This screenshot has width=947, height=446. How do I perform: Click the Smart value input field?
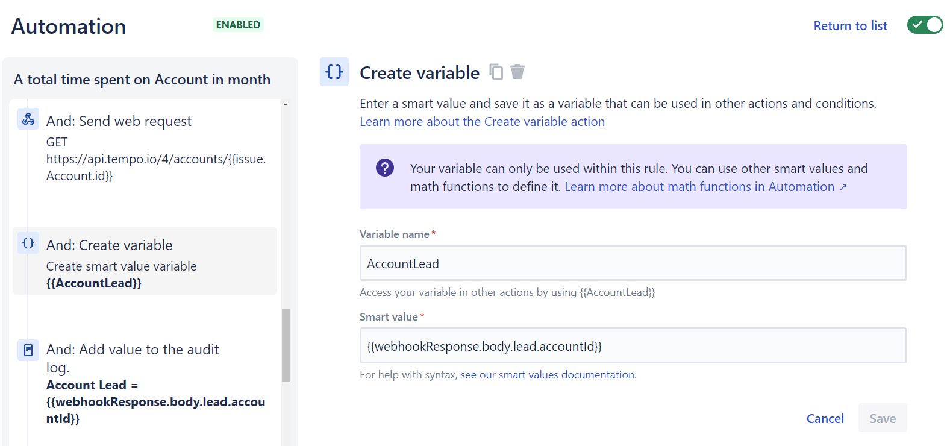633,345
